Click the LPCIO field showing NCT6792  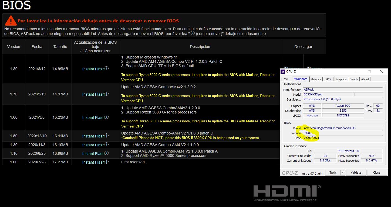[343, 115]
